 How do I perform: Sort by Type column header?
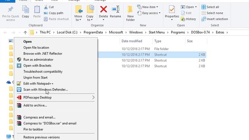[158, 41]
